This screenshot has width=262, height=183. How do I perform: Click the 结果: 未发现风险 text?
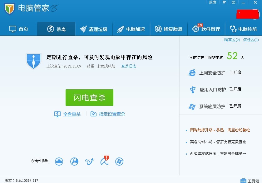pyautogui.click(x=101, y=66)
